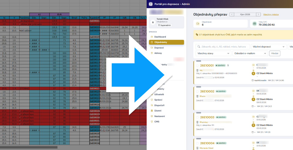Check the box beside order 26E10004
The image size is (293, 150).
(197, 143)
